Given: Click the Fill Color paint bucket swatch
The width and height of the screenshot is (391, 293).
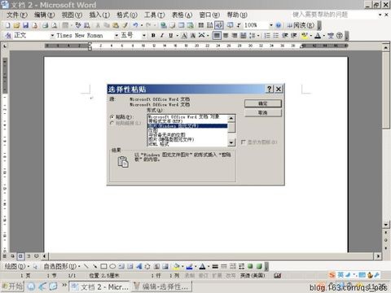Looking at the screenshot, I should (x=176, y=266).
